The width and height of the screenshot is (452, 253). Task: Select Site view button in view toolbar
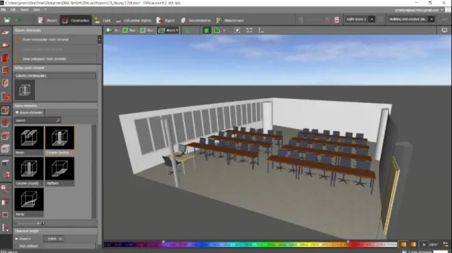click(x=112, y=30)
